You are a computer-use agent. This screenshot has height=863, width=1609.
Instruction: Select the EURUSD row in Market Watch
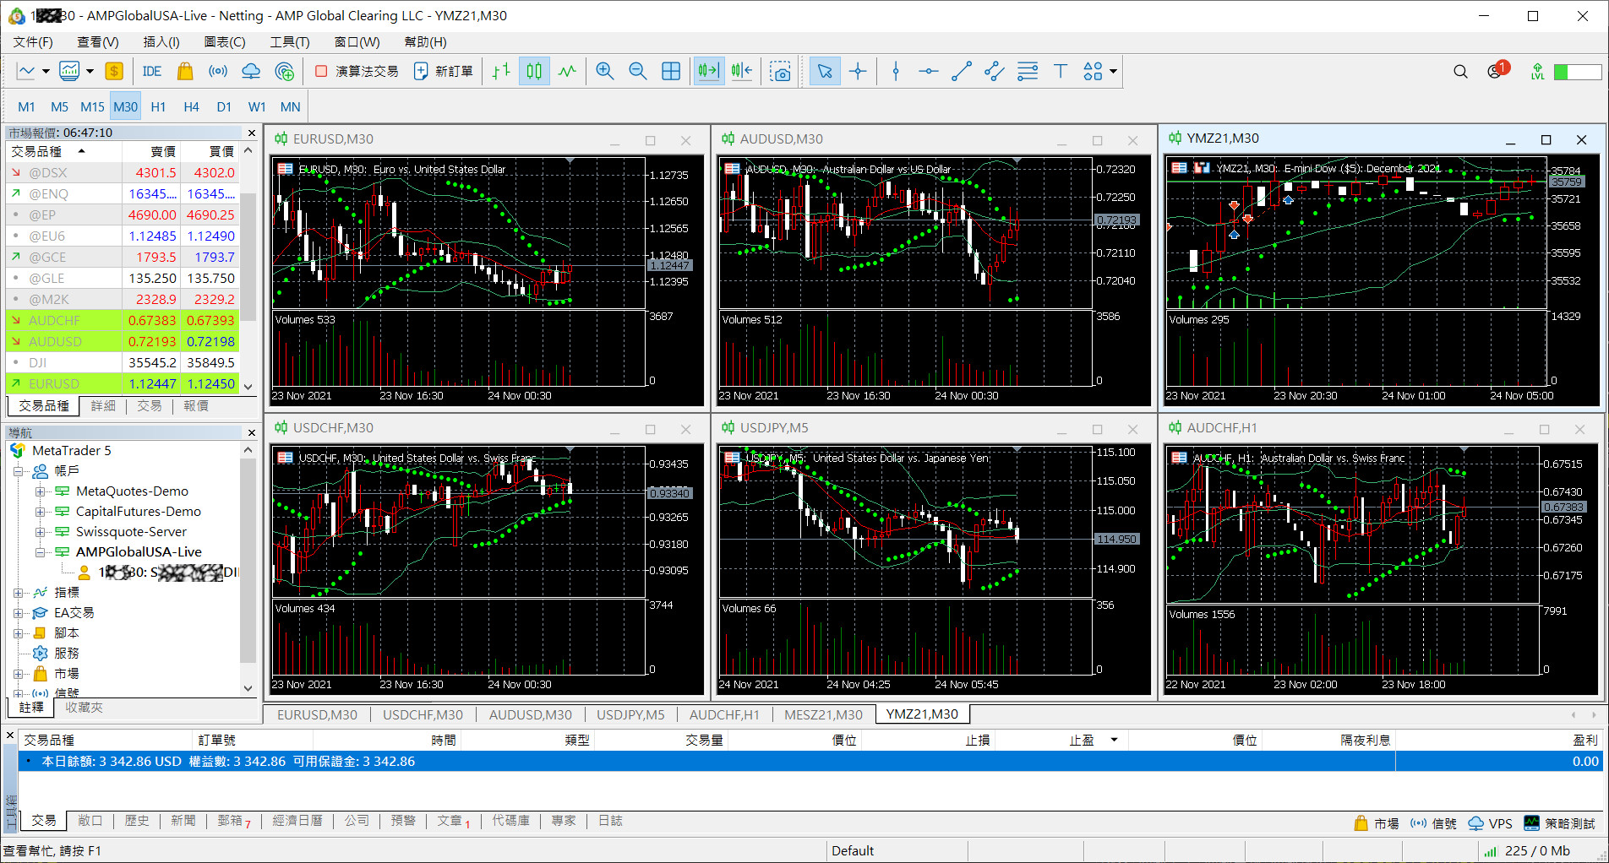click(x=123, y=384)
